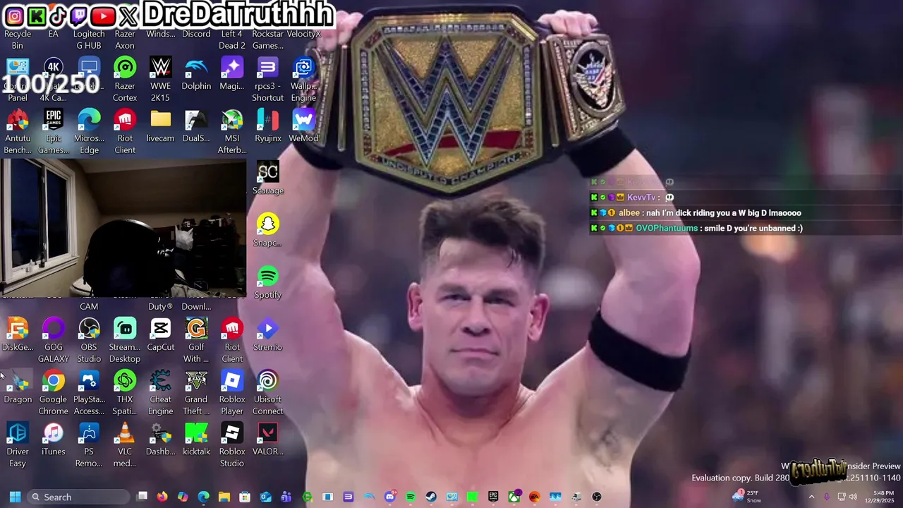Open the GOG GALAXY shortcut
Image resolution: width=903 pixels, height=508 pixels.
coord(54,341)
